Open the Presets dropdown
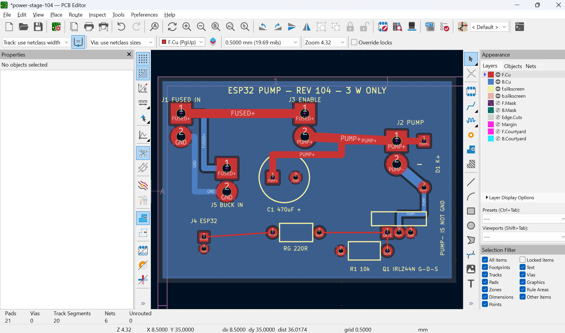The image size is (565, 333). (x=523, y=219)
